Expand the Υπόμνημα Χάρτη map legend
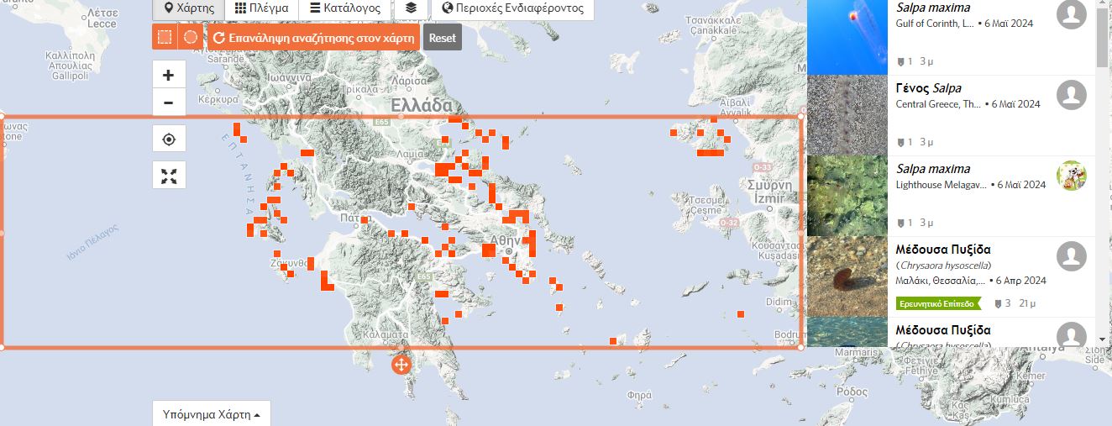 211,414
